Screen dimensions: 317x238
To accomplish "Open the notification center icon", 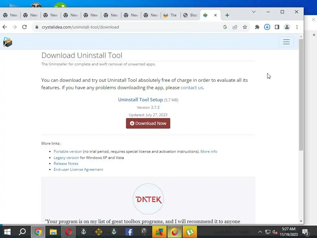I will click(x=305, y=232).
